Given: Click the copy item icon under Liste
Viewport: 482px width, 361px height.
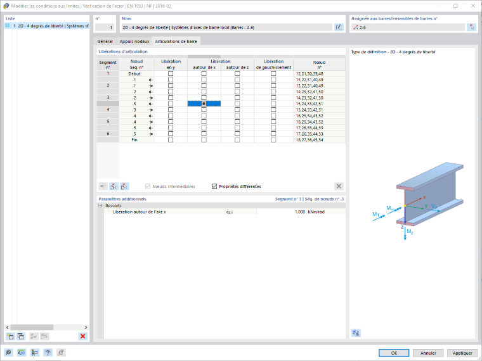Looking at the screenshot, I should pyautogui.click(x=21, y=336).
